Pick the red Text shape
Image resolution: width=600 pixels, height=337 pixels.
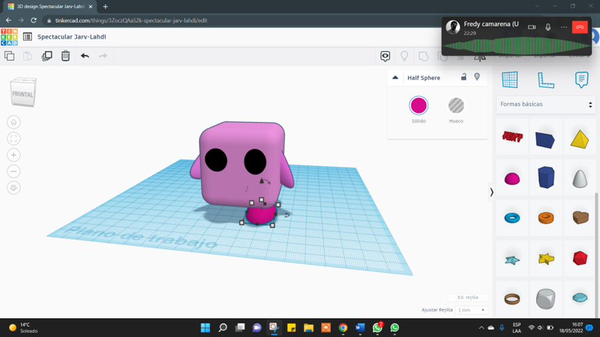click(512, 137)
